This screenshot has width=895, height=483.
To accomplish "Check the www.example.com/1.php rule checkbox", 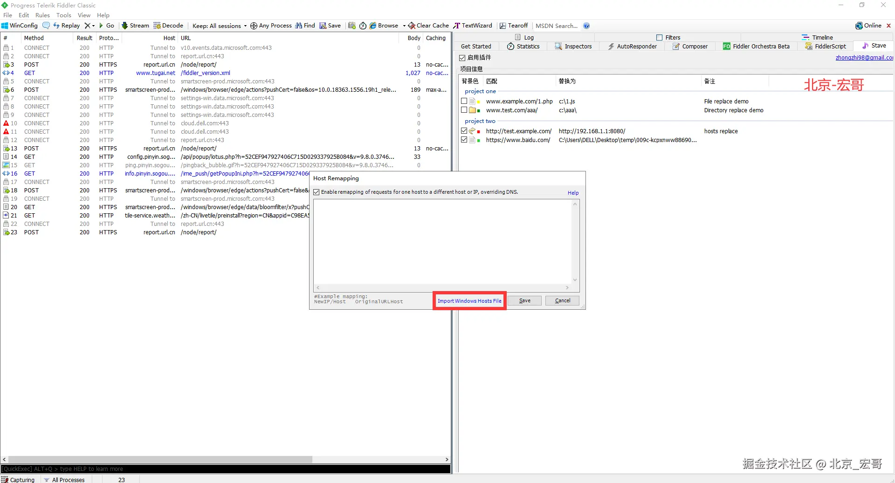I will pyautogui.click(x=464, y=101).
